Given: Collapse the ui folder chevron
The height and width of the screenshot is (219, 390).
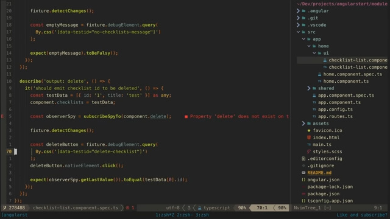Looking at the screenshot, I should pyautogui.click(x=314, y=53).
